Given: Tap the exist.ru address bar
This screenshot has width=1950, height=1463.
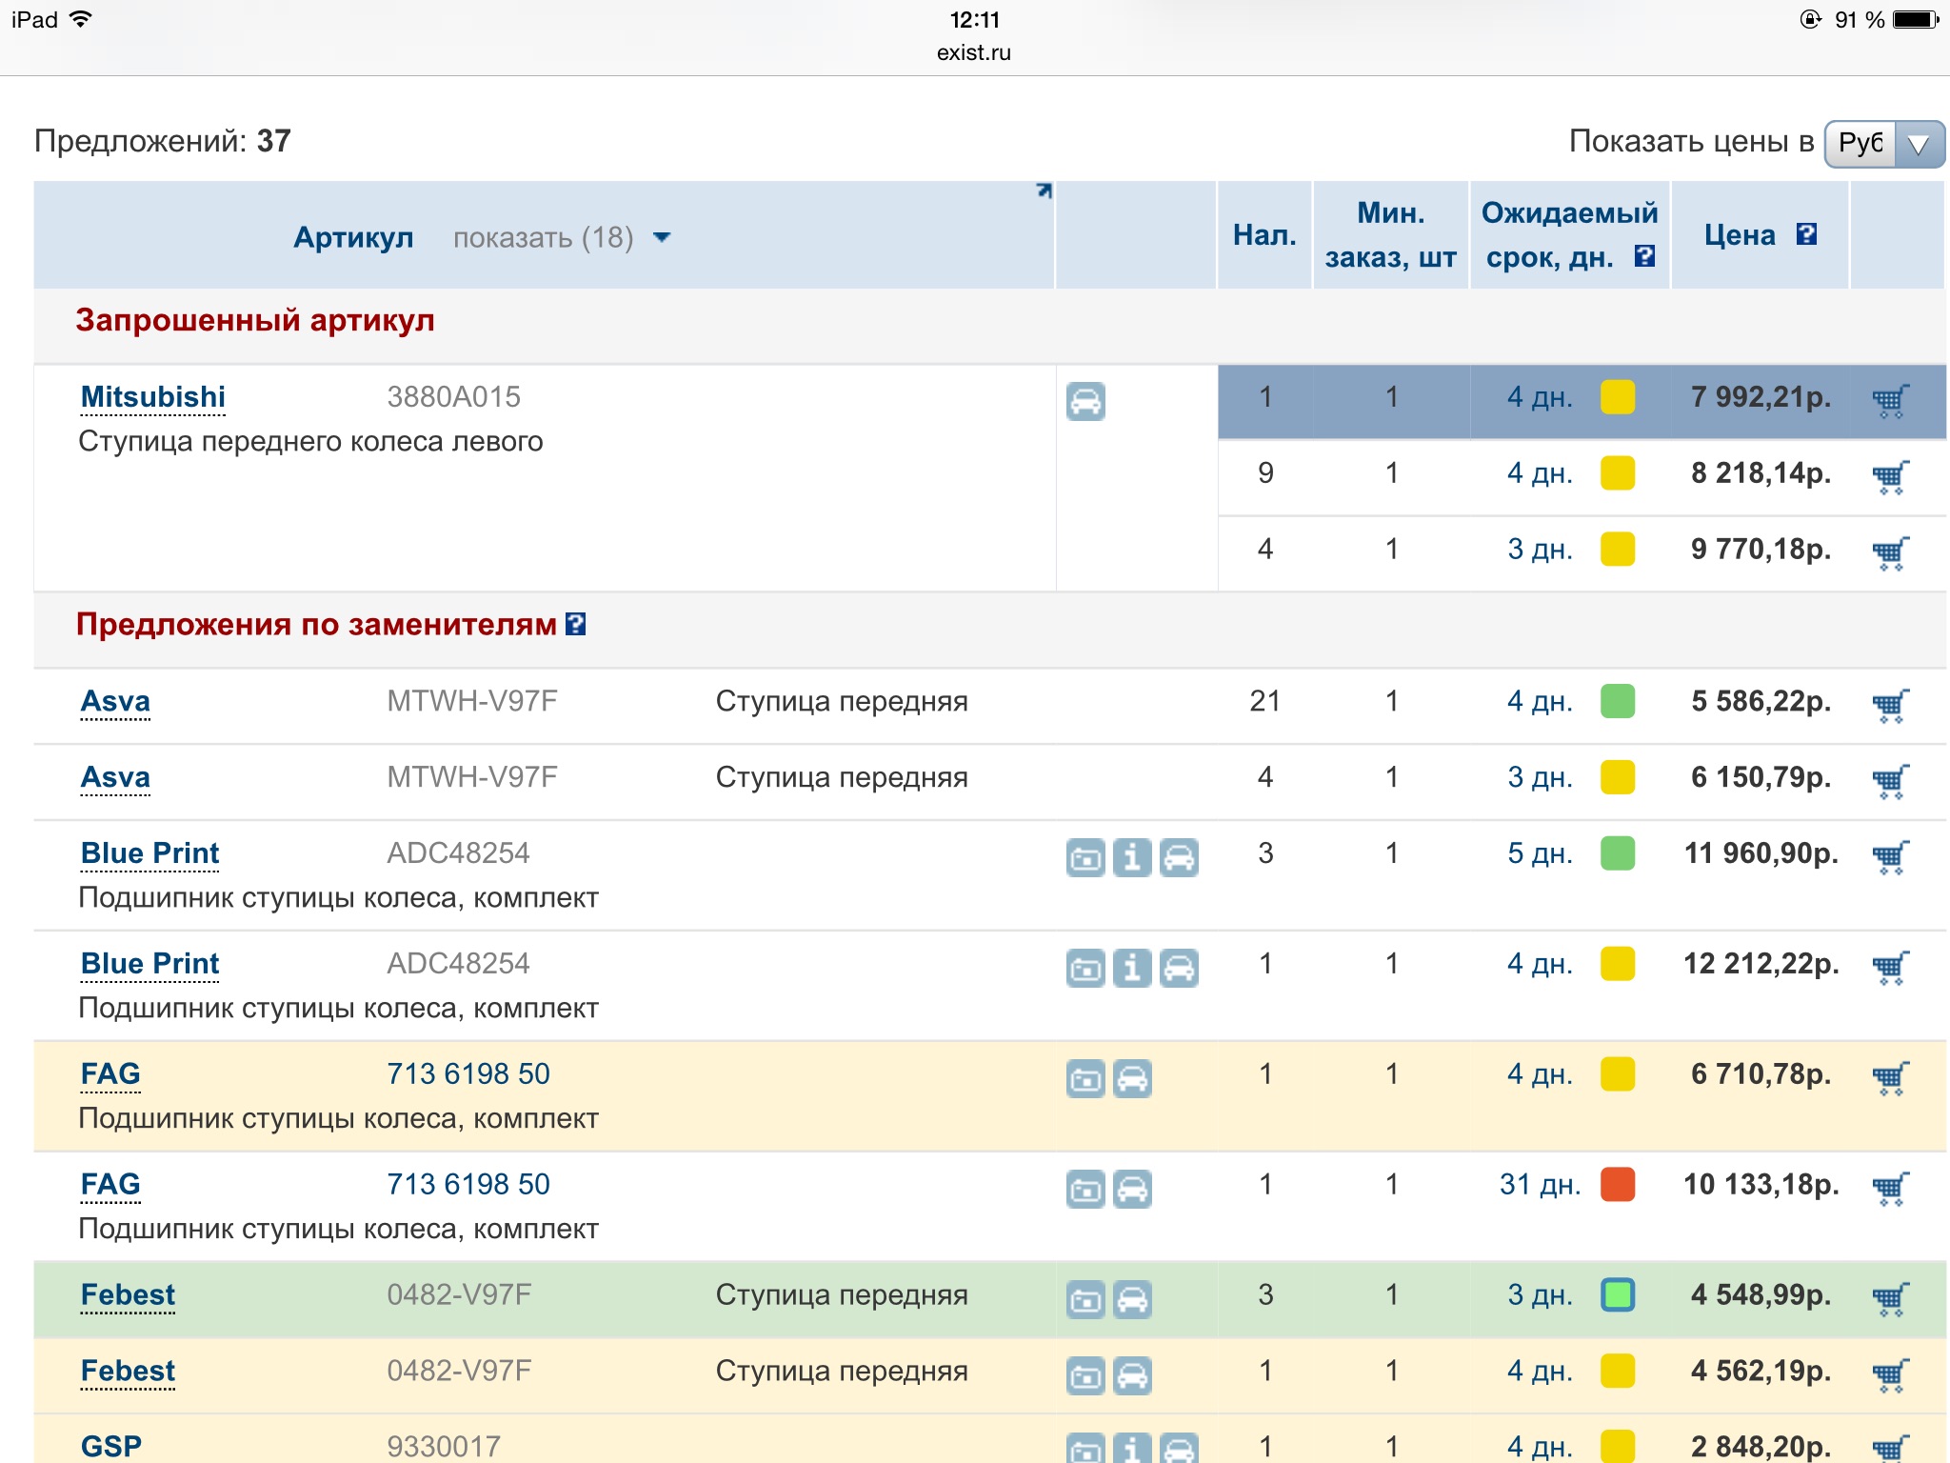Looking at the screenshot, I should point(973,52).
